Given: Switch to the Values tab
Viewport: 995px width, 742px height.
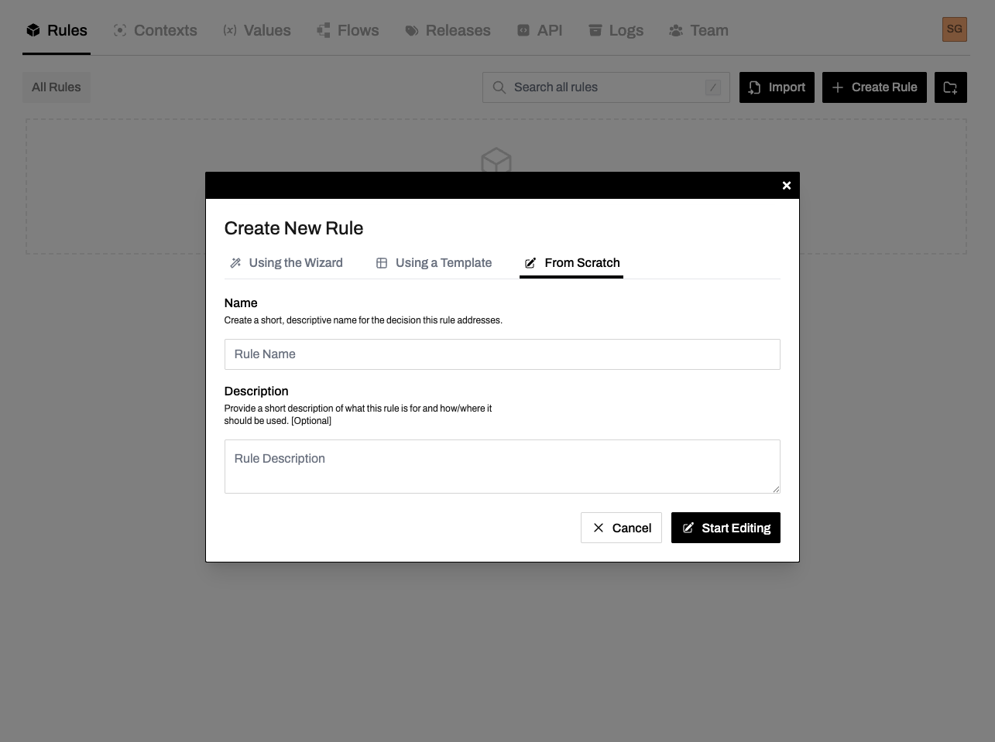Looking at the screenshot, I should pyautogui.click(x=257, y=31).
